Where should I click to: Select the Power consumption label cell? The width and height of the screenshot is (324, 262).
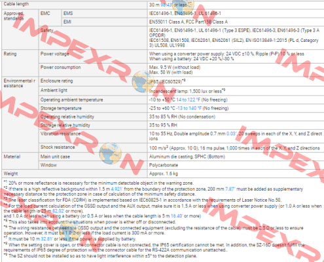[x=93, y=70]
